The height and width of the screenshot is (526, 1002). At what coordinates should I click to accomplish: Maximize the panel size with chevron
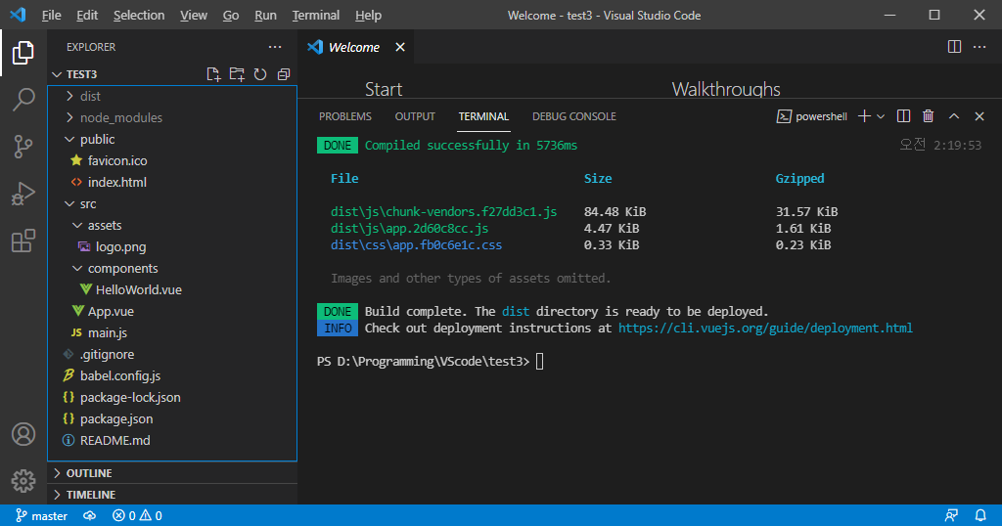[953, 116]
